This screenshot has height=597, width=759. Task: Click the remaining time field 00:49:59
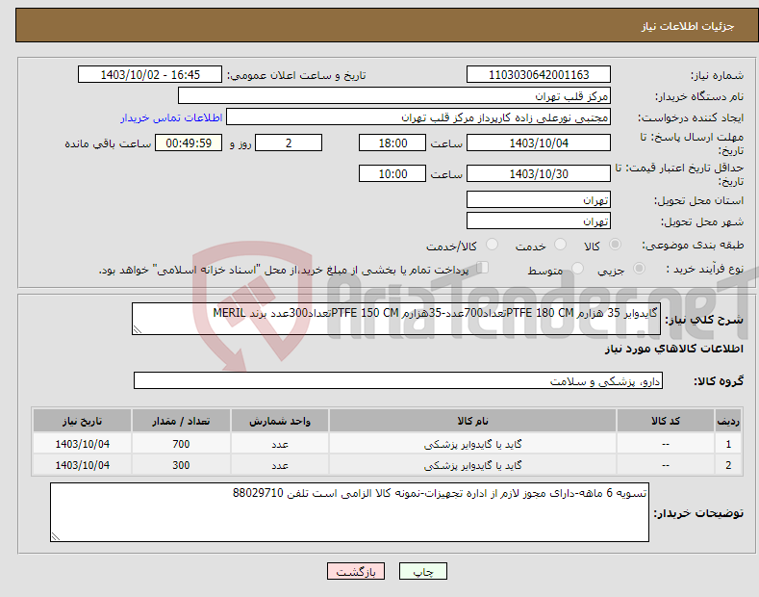click(189, 143)
